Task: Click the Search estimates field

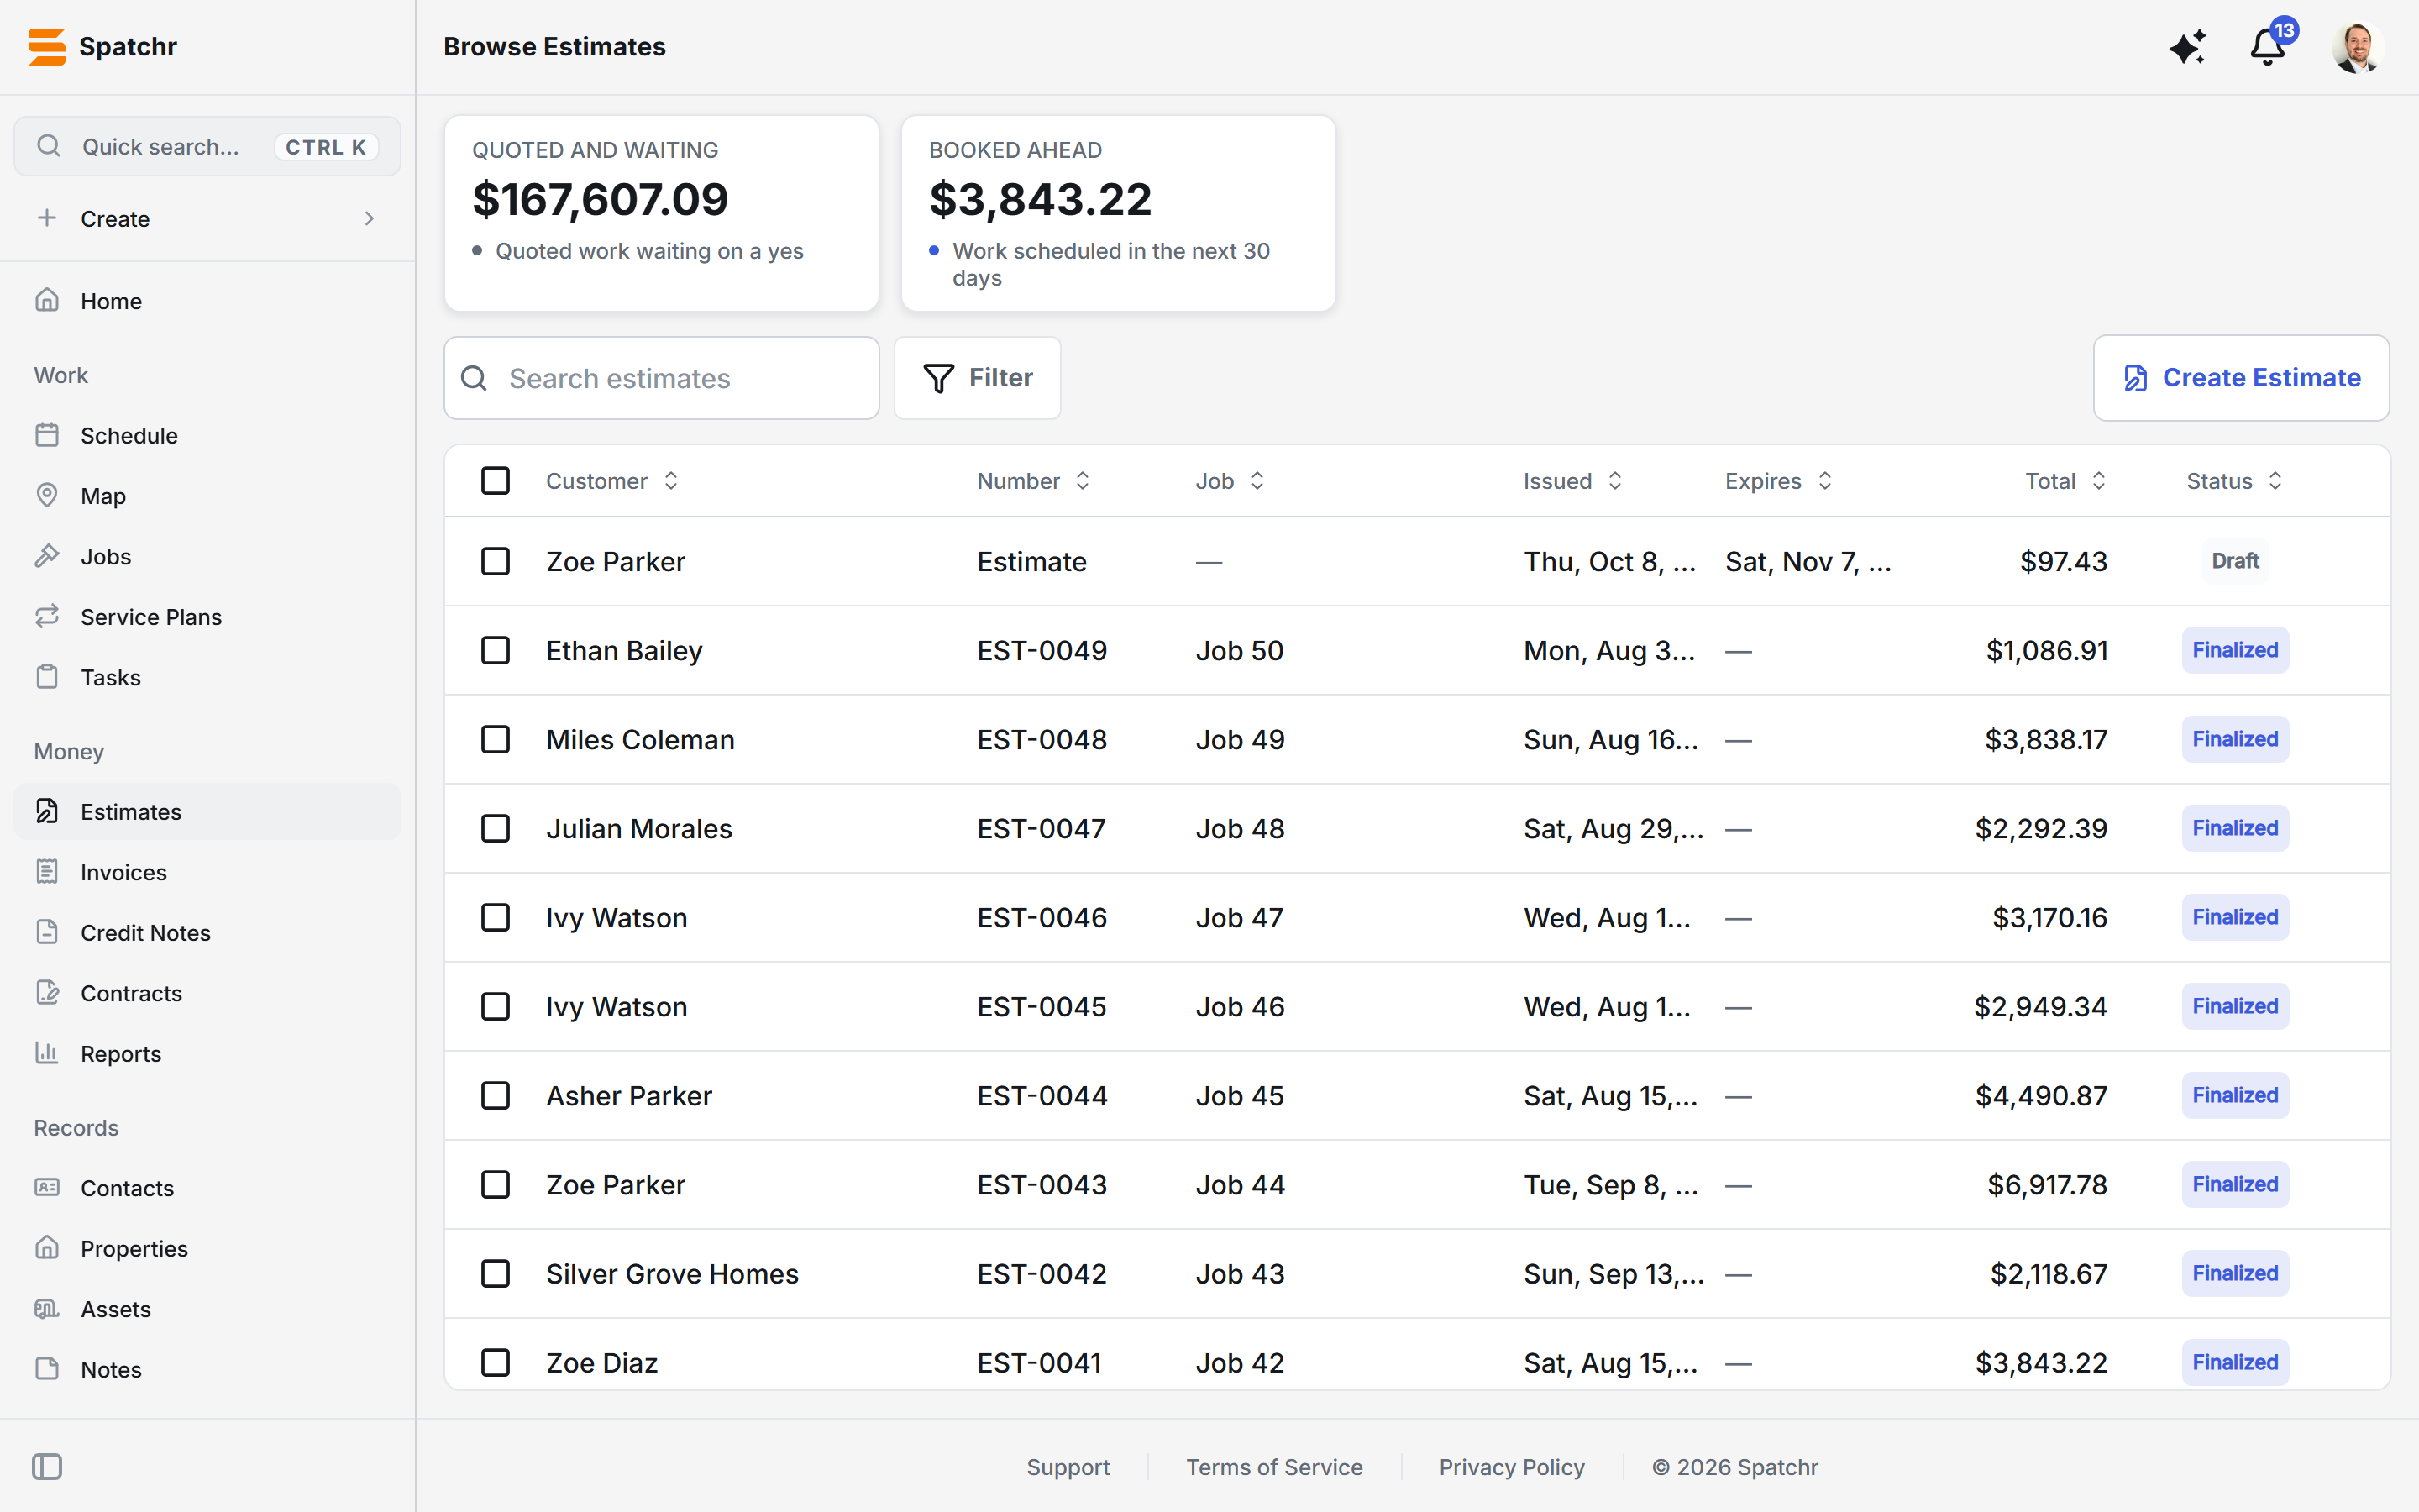Action: (x=662, y=378)
